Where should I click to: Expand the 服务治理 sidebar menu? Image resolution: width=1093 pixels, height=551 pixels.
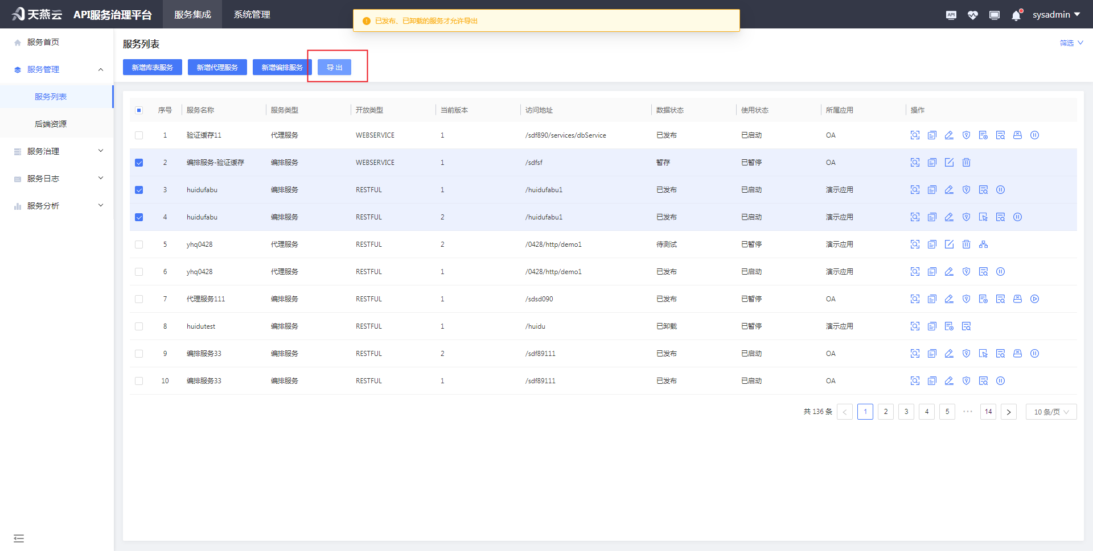(57, 151)
